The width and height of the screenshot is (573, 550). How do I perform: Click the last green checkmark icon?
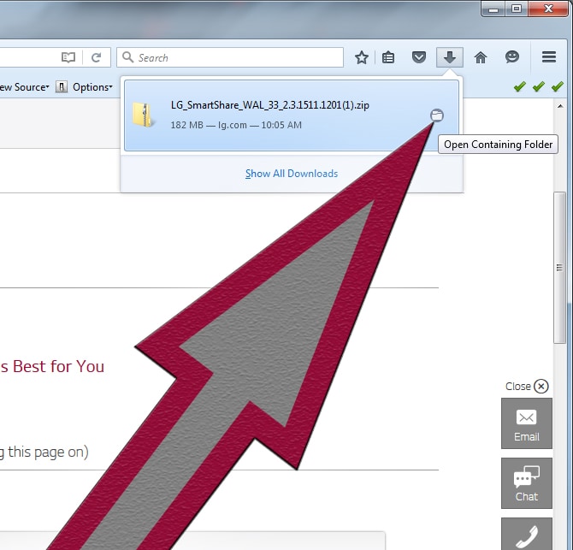click(x=558, y=86)
